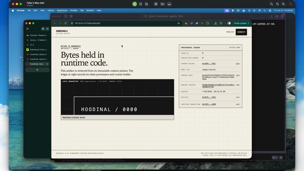Click the menu bar clock Fri Jul 10
304x171 pixels.
point(283,10)
